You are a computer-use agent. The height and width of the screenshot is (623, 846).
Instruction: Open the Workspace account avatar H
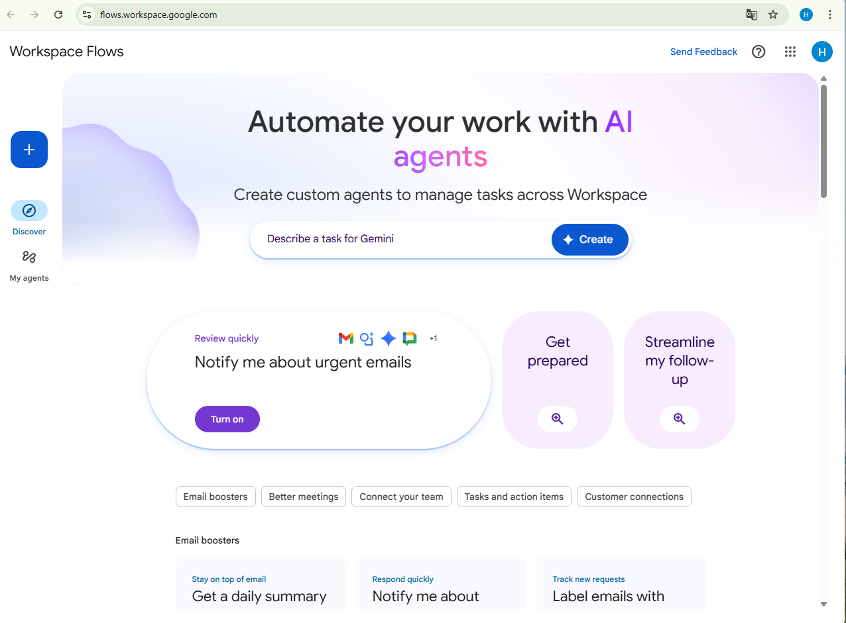click(822, 52)
